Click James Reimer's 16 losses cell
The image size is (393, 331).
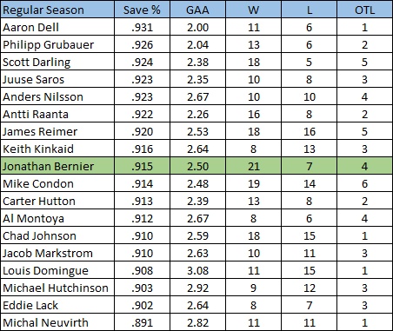[309, 131]
